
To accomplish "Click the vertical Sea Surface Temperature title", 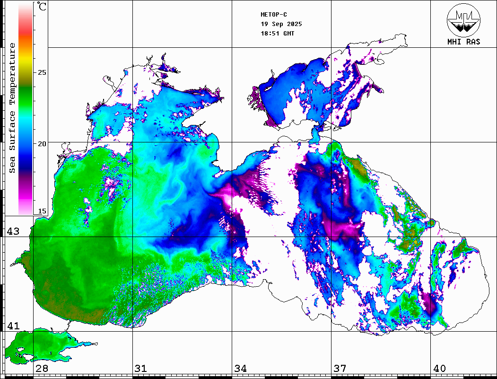I will point(12,108).
